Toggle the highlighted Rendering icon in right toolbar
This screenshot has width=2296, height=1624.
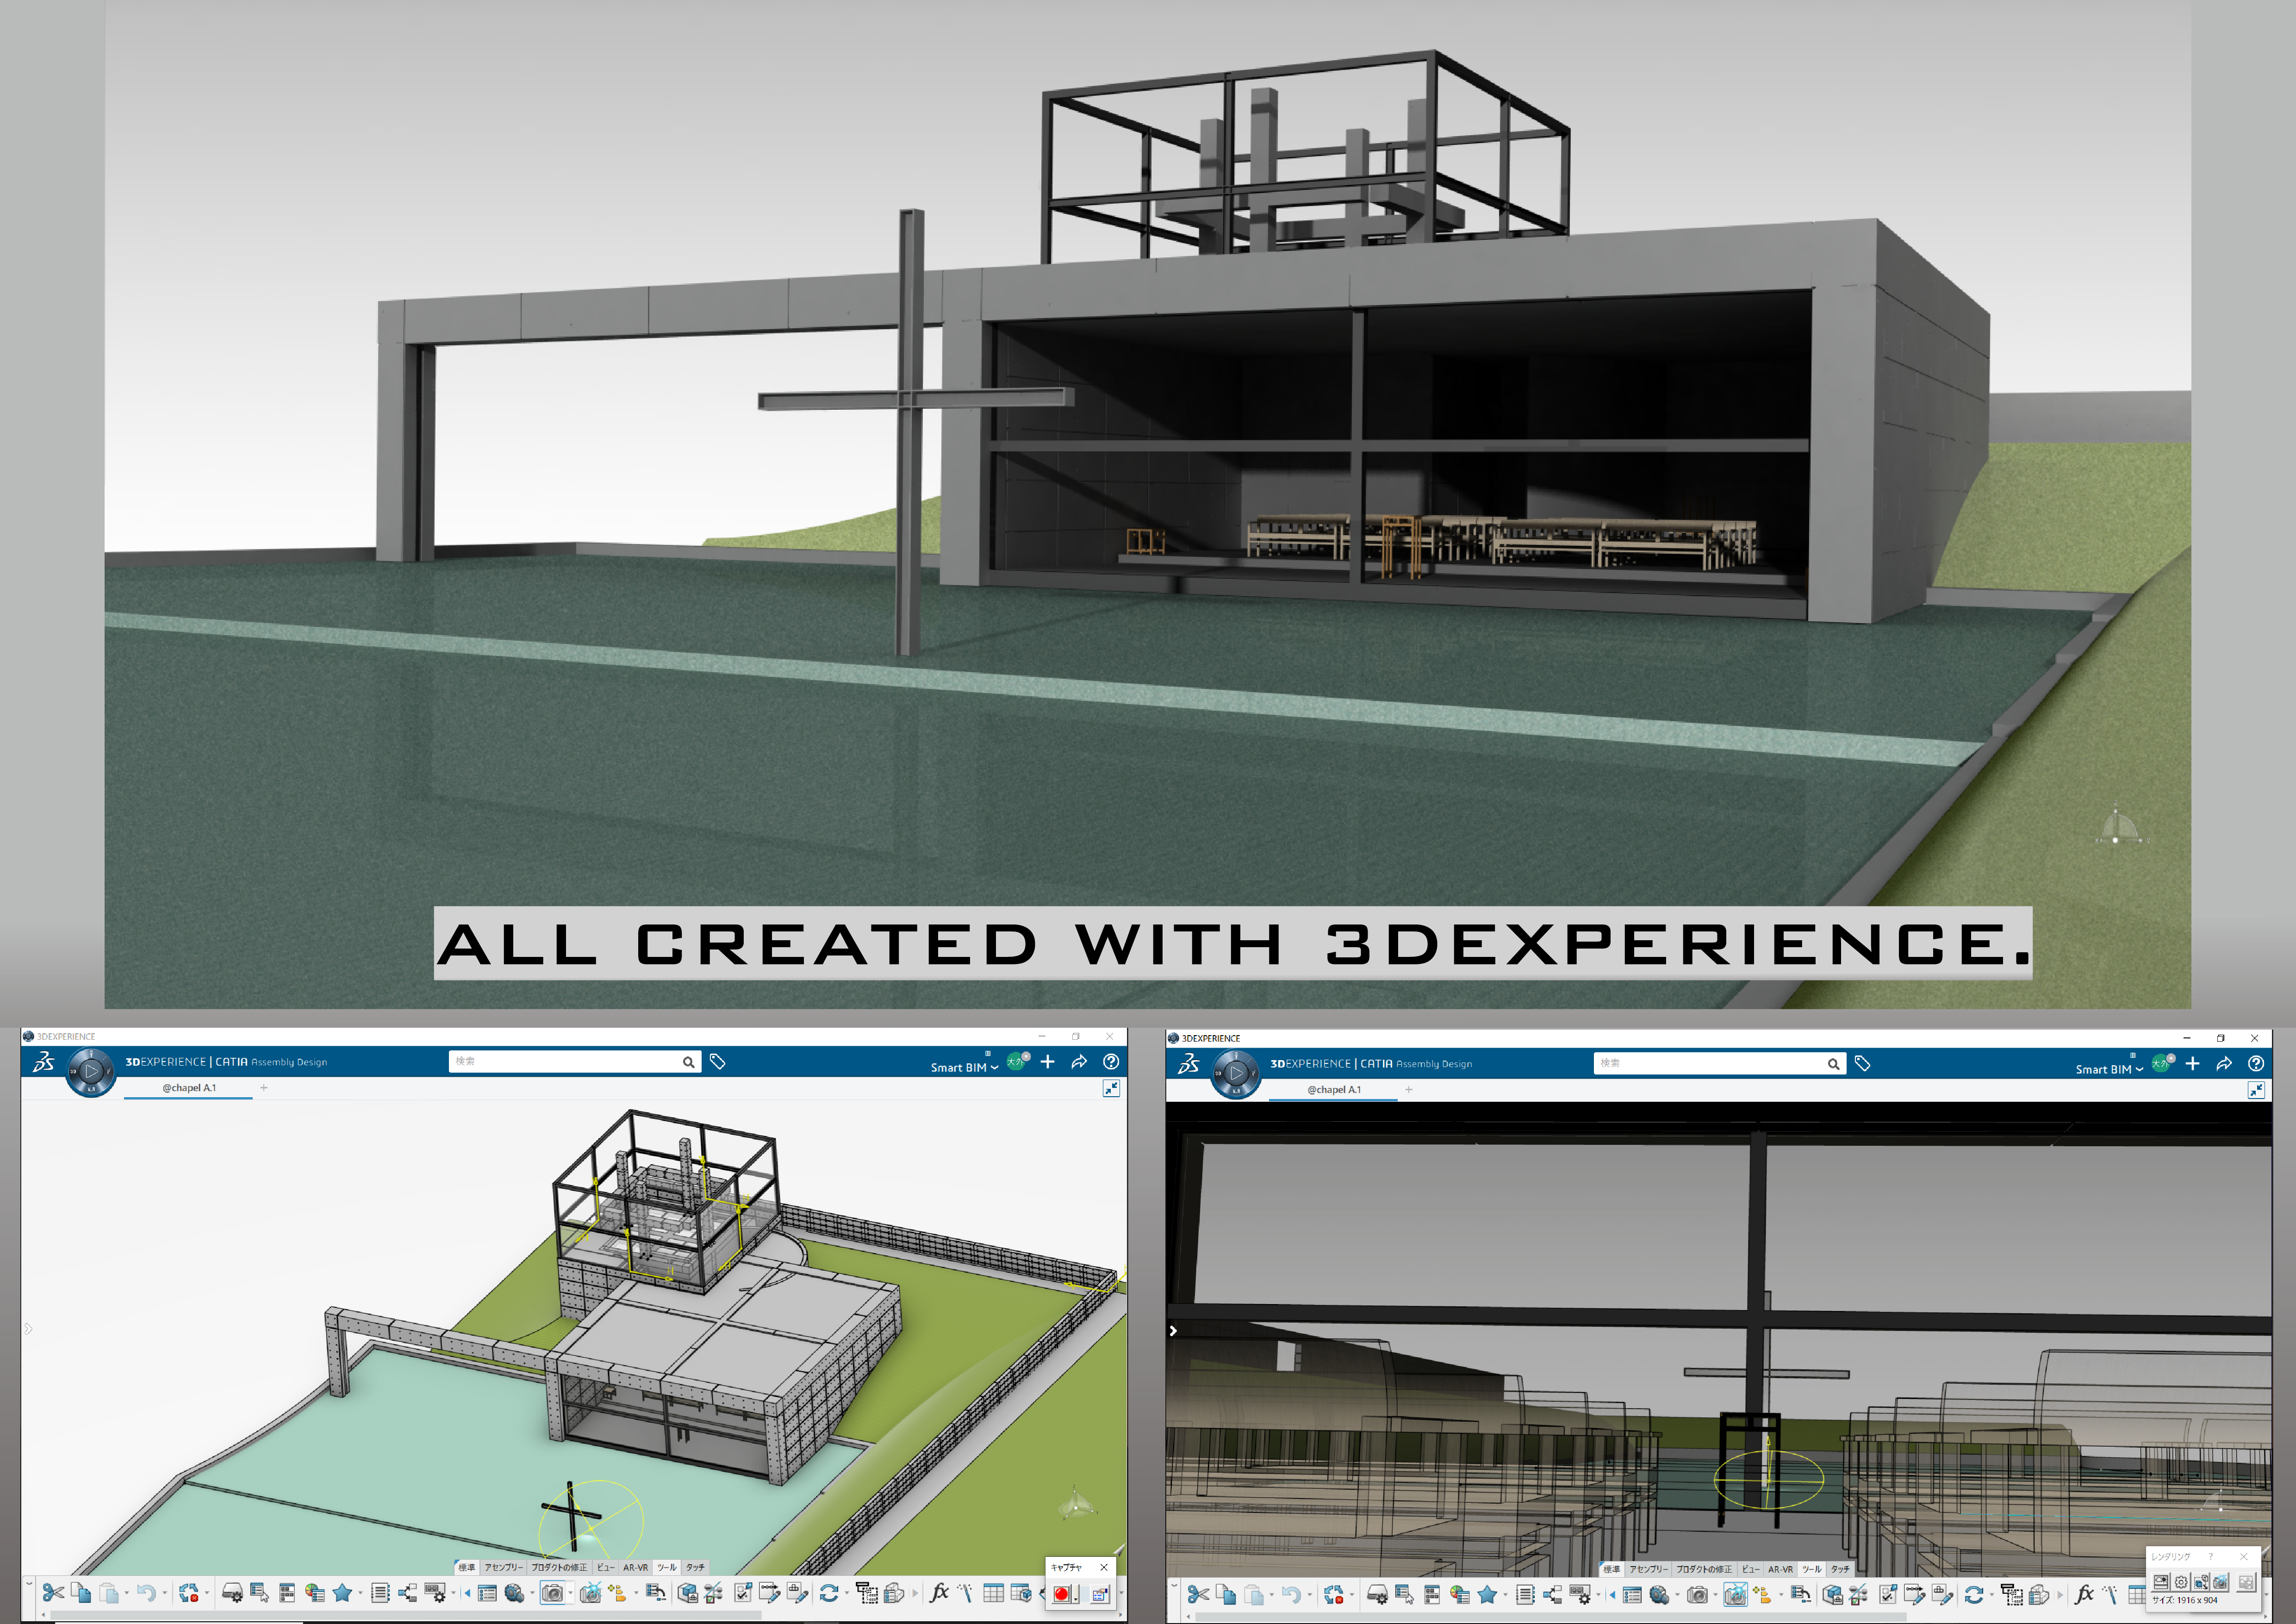pos(1735,1595)
